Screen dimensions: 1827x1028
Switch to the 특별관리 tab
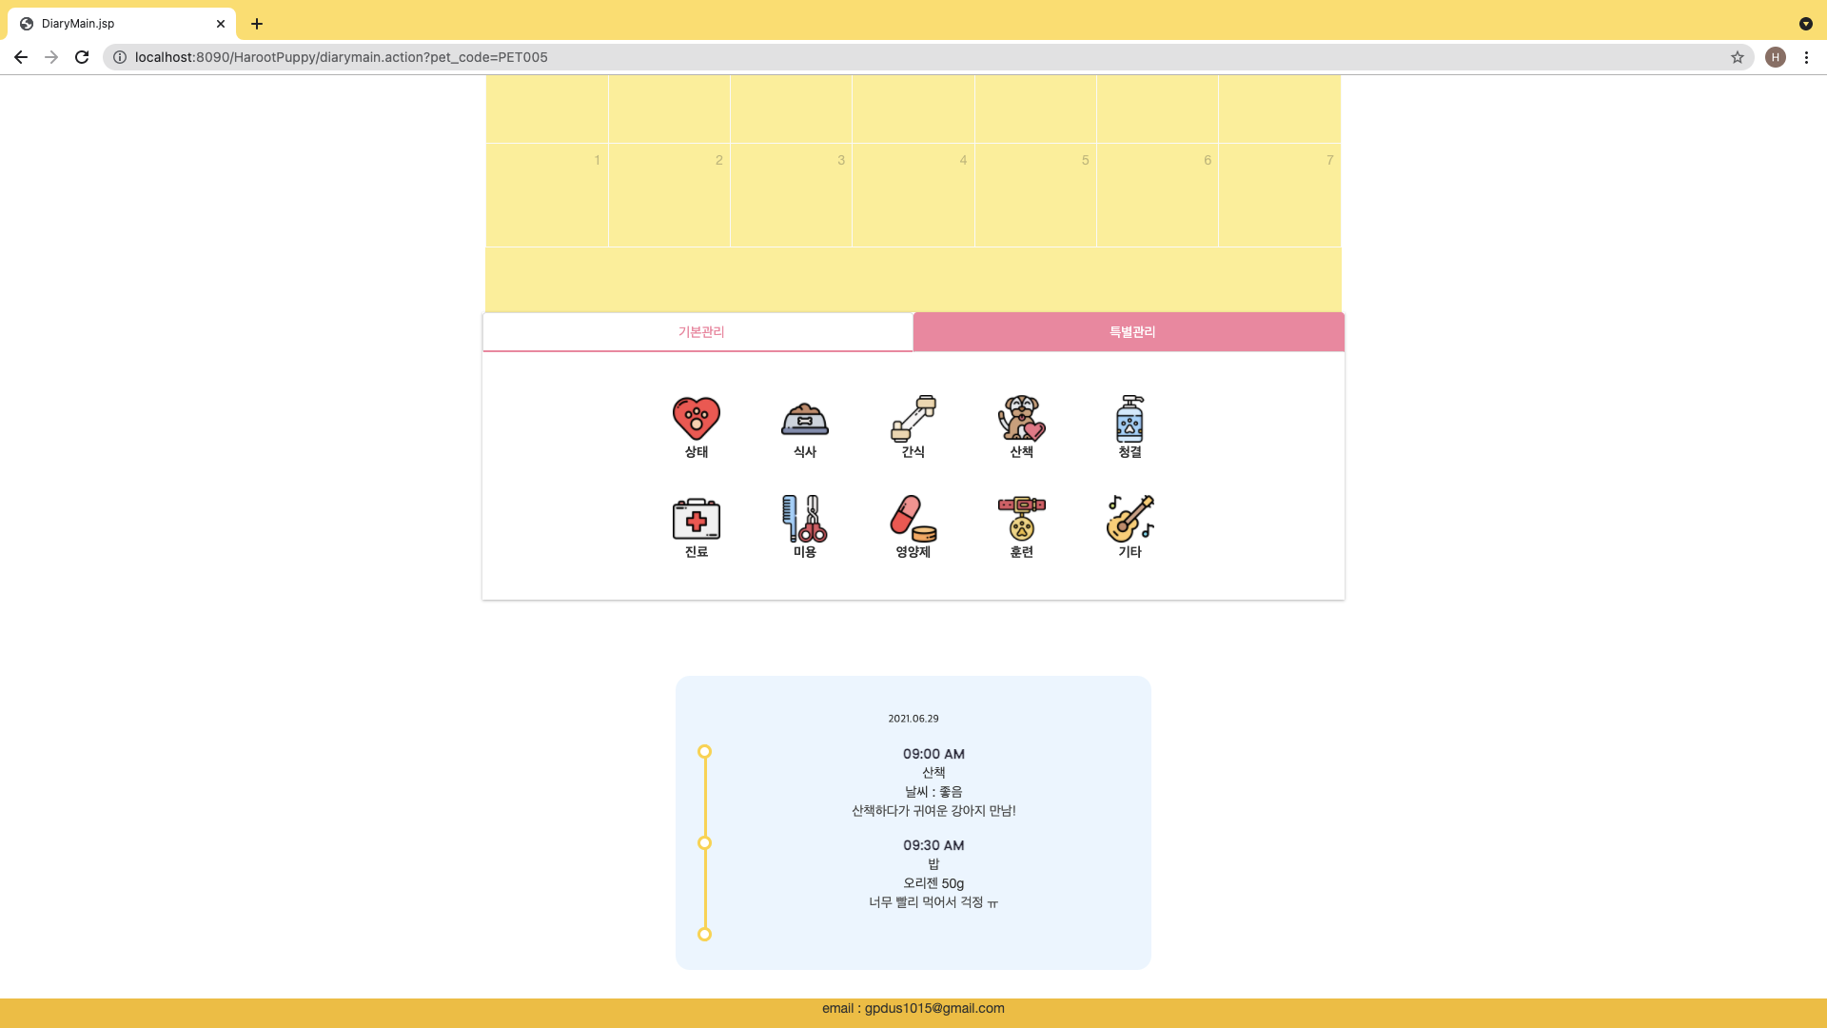(x=1130, y=332)
